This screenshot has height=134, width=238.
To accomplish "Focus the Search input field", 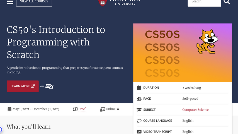I will 204,3.
